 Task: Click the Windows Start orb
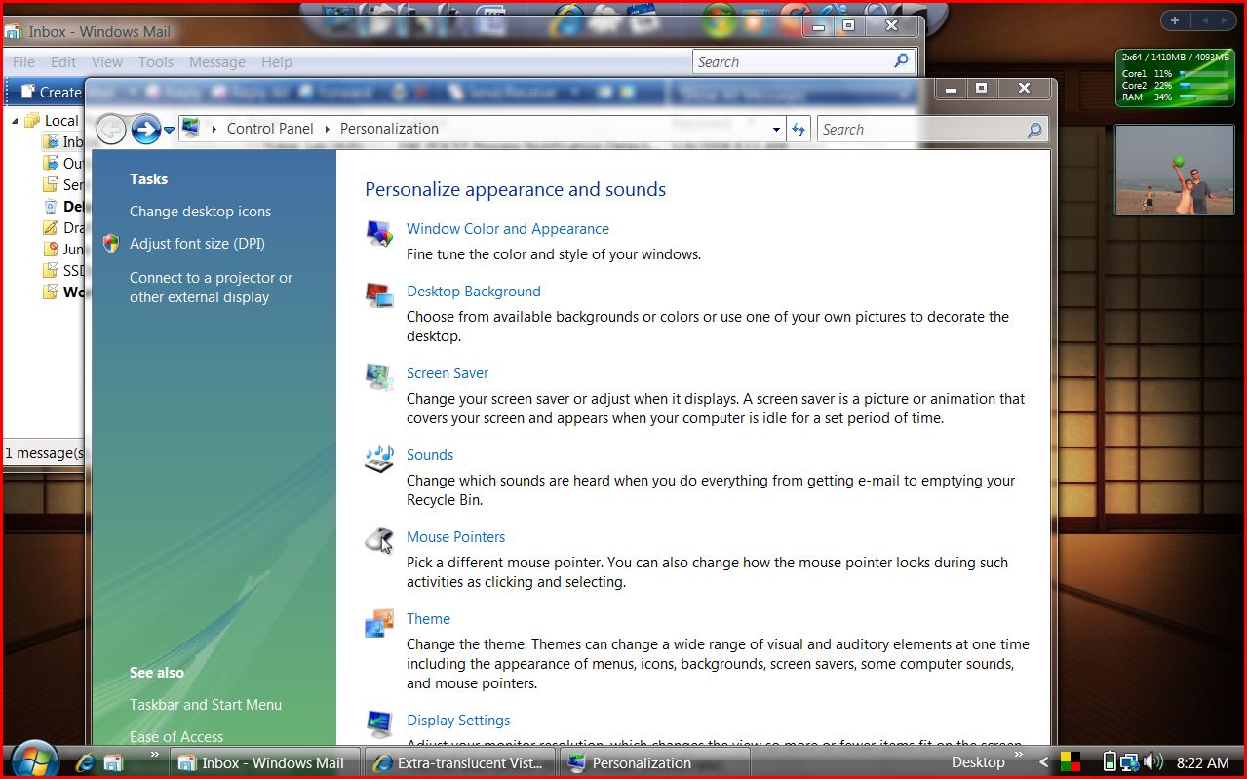35,760
